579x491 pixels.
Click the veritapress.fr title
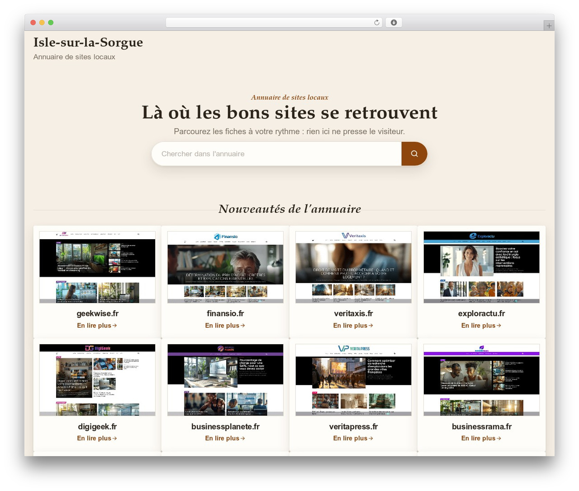[x=353, y=426]
